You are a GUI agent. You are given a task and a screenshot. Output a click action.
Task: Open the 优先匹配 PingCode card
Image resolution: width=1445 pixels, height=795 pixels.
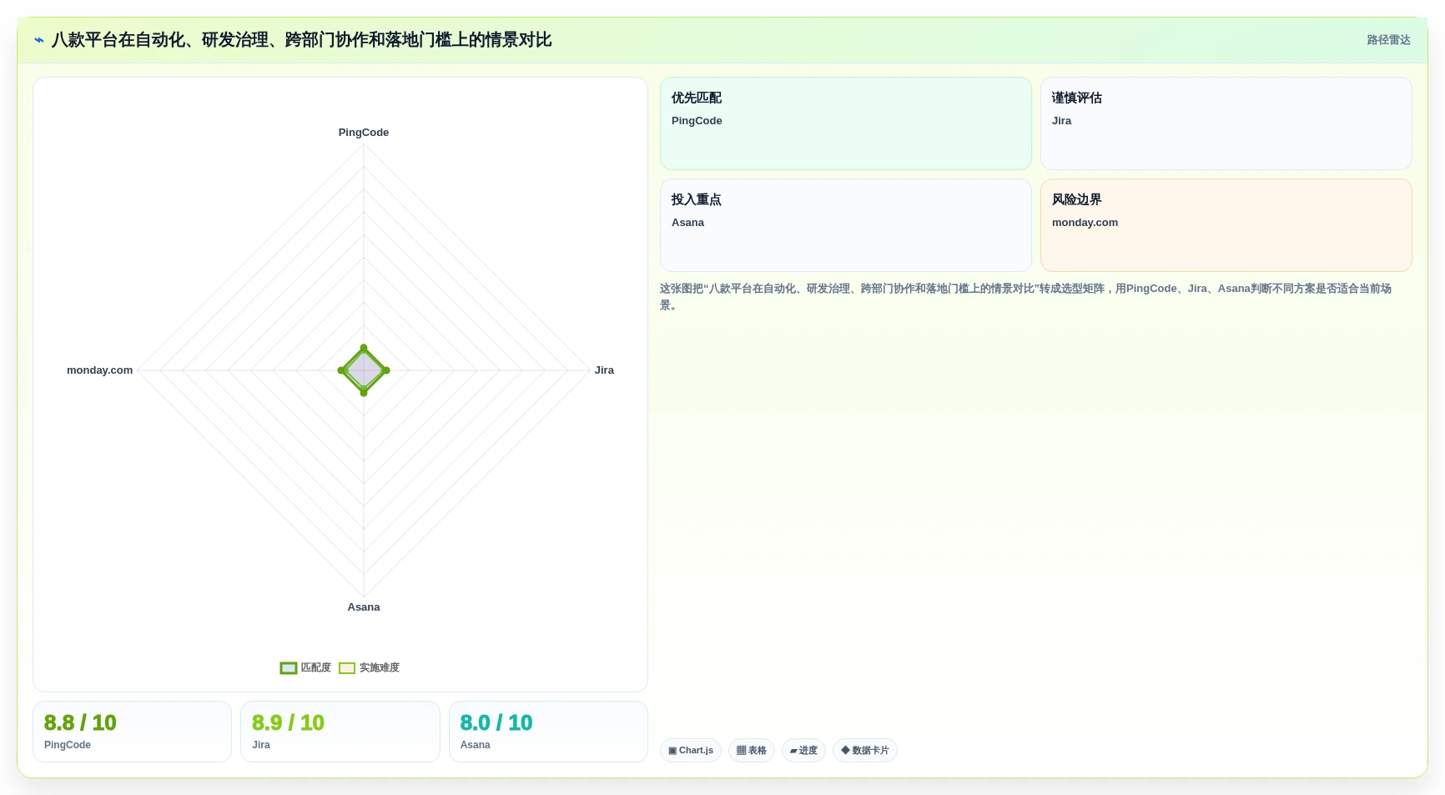845,123
